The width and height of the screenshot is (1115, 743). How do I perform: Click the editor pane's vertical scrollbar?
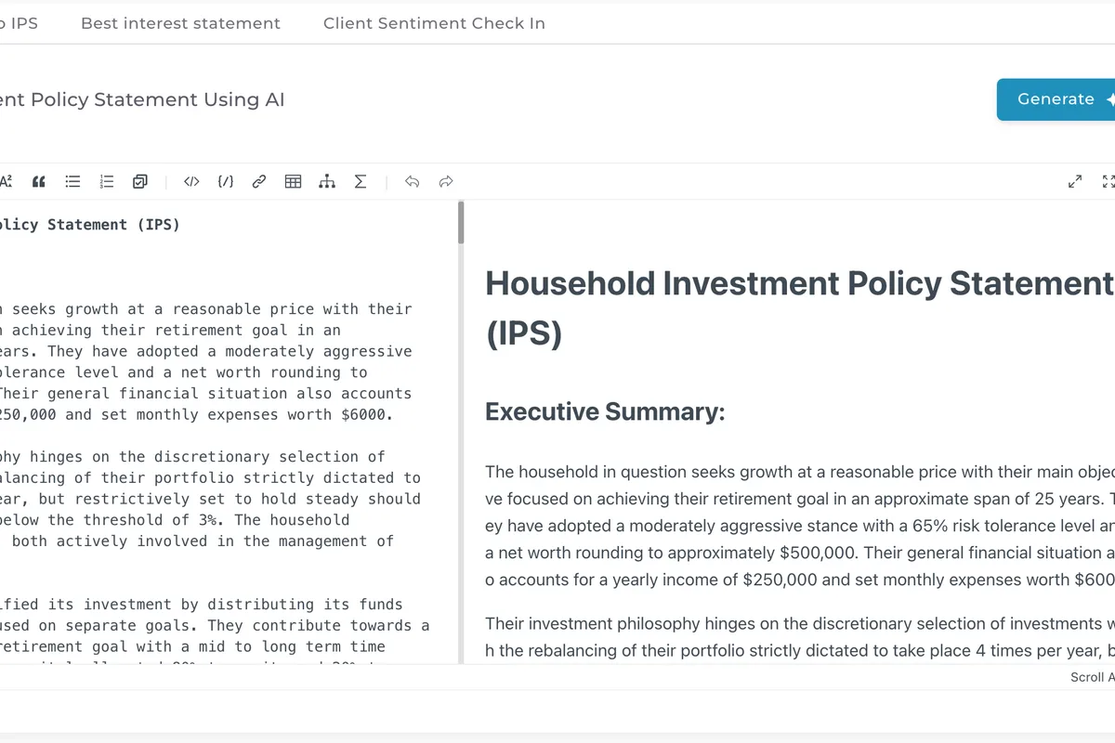461,223
